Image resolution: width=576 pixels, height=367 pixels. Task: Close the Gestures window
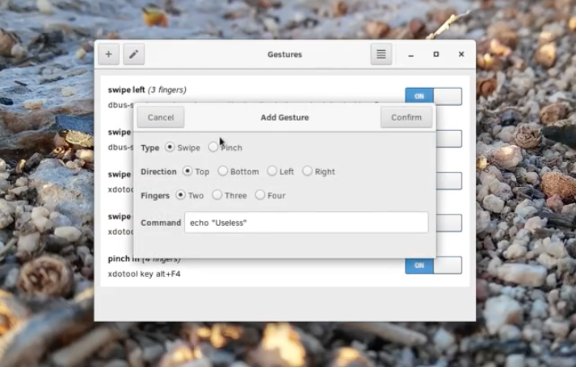(461, 55)
